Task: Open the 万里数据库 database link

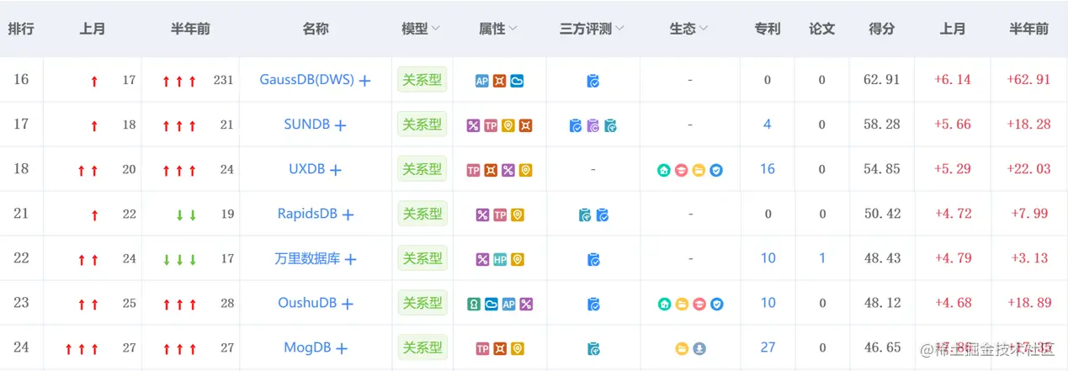Action: coord(308,258)
